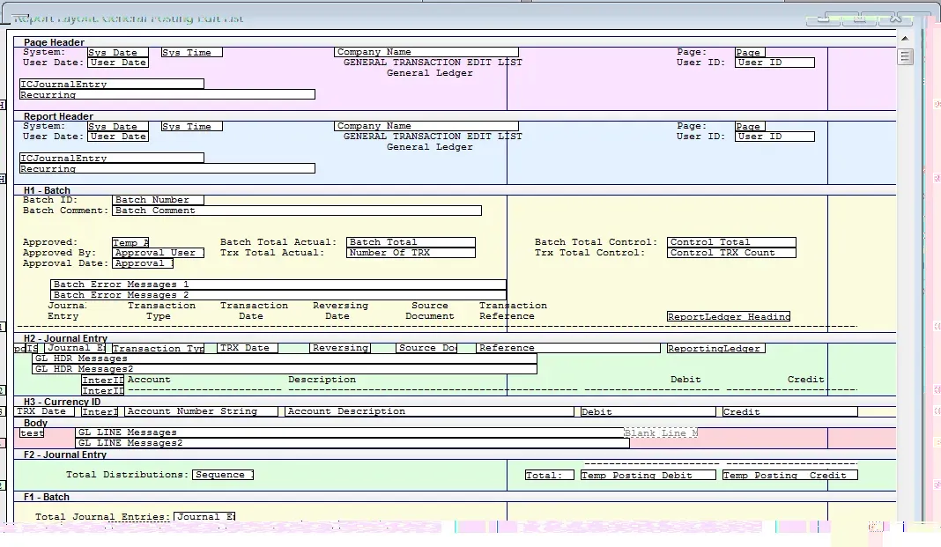Screen dimensions: 941x547
Task: Click the vertical scrollbar up arrow
Action: (905, 40)
